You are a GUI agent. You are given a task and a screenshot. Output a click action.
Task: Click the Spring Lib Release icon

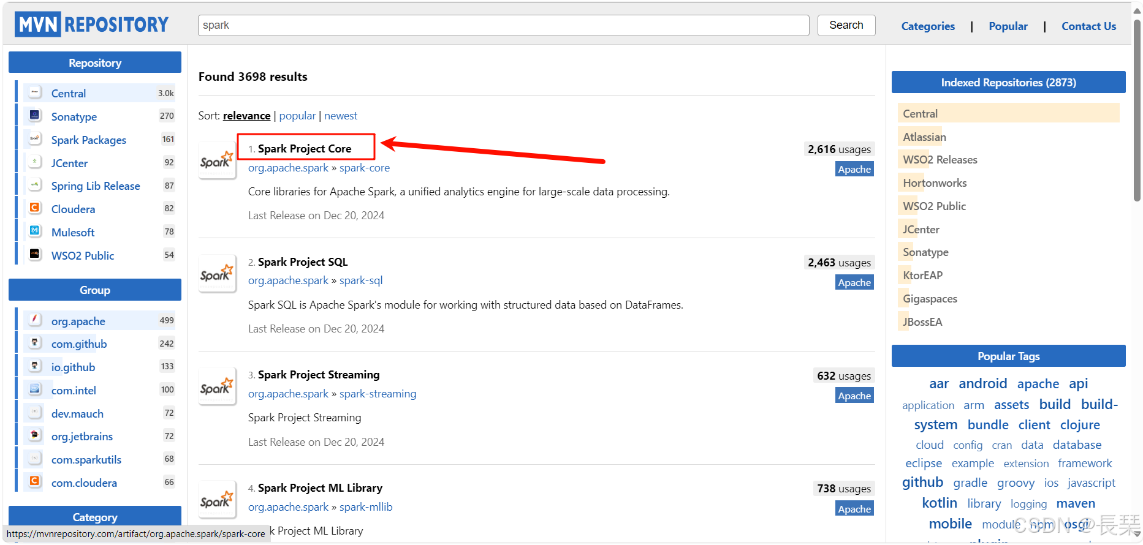[x=35, y=185]
